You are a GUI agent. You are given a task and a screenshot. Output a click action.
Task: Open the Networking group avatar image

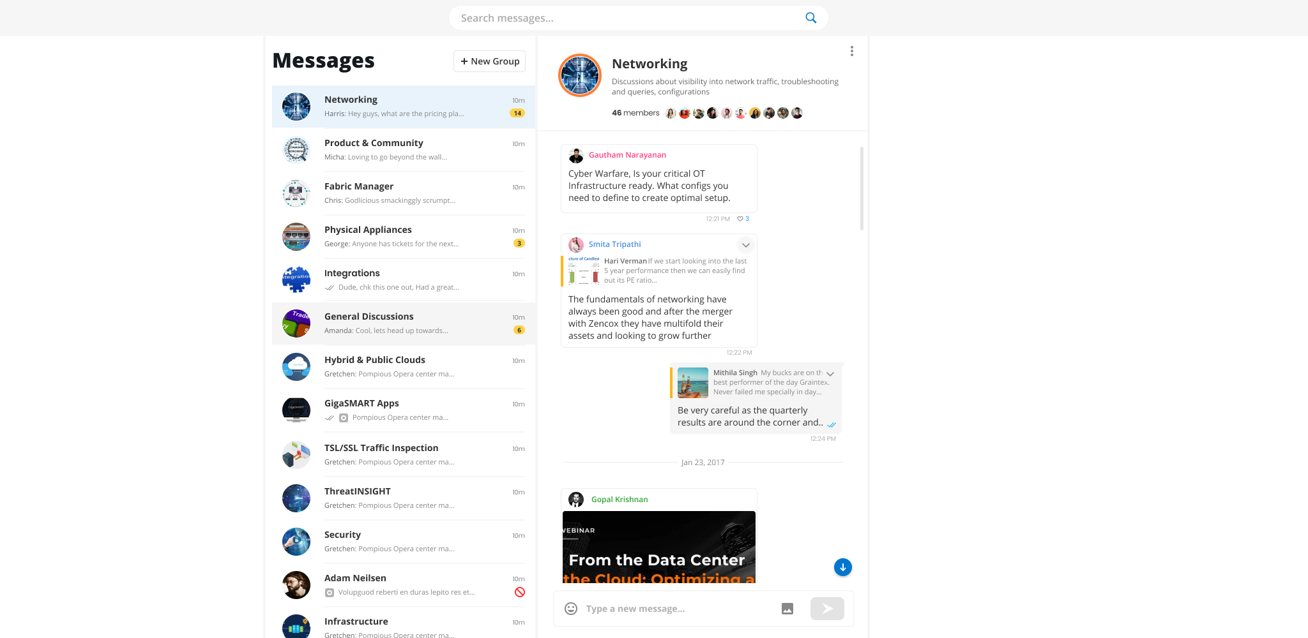tap(579, 75)
